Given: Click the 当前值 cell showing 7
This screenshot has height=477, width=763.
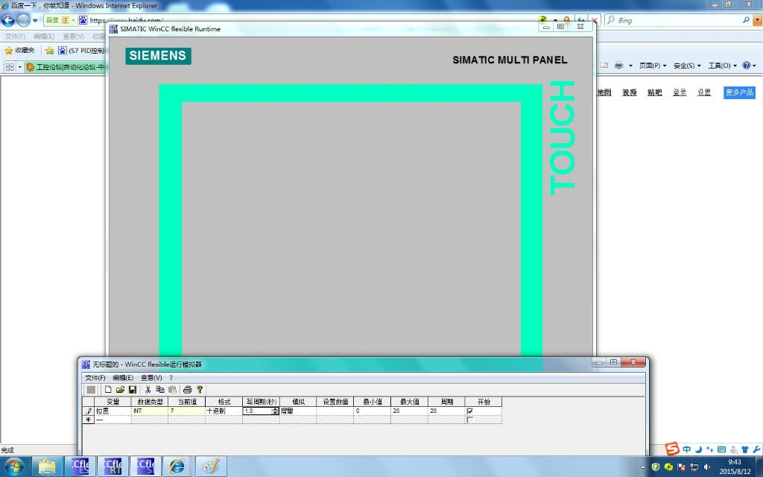Looking at the screenshot, I should tap(186, 411).
